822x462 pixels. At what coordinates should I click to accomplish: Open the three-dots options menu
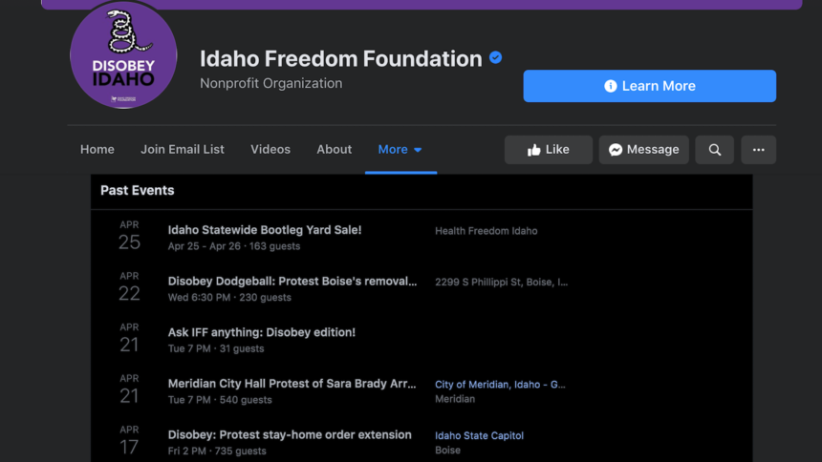tap(758, 150)
